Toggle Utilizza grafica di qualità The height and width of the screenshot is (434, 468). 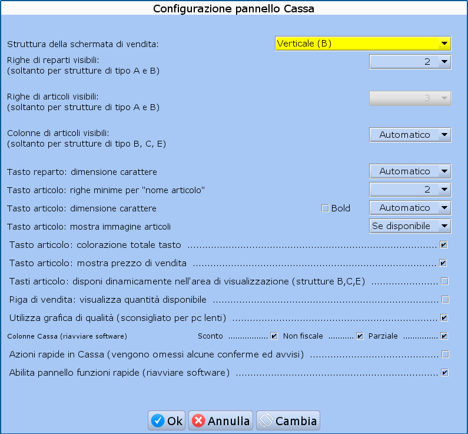(x=444, y=317)
